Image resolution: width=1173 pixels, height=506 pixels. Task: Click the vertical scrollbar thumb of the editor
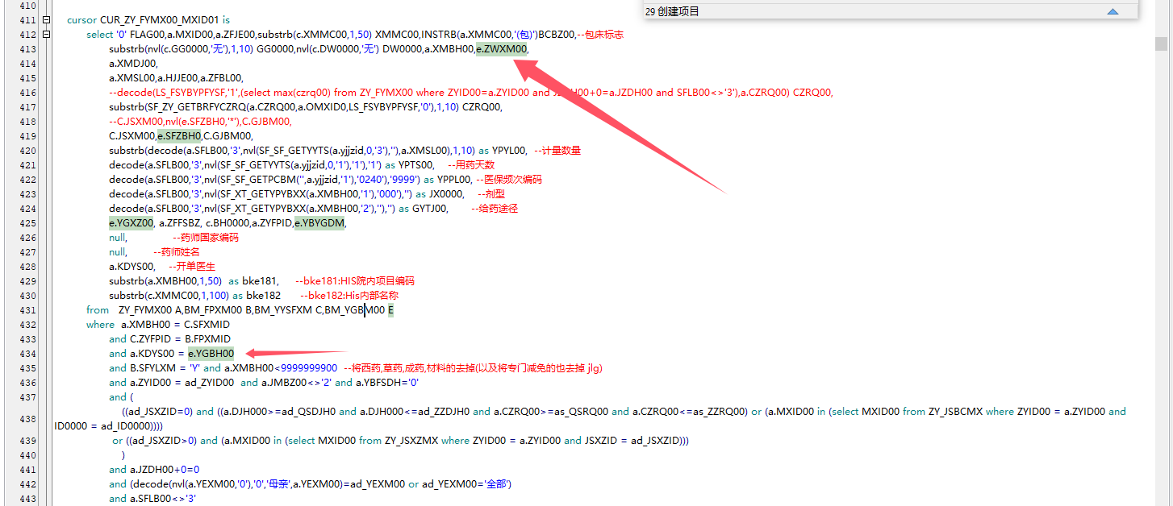coord(1161,44)
